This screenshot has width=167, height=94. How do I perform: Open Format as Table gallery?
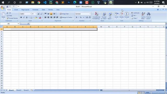click(104, 16)
